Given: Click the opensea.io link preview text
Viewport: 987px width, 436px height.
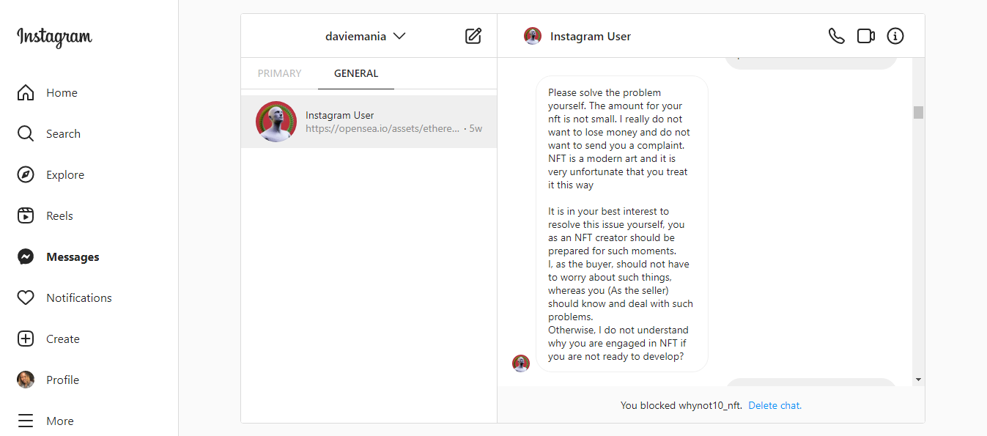Looking at the screenshot, I should (x=382, y=128).
